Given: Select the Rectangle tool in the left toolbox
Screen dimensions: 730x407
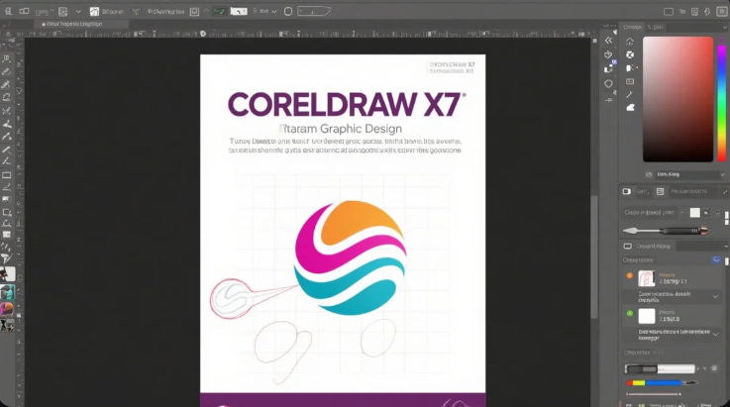Looking at the screenshot, I should coord(7,175).
